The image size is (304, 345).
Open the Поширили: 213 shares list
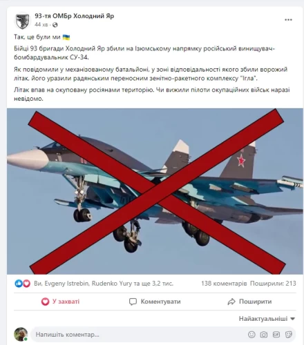(273, 284)
